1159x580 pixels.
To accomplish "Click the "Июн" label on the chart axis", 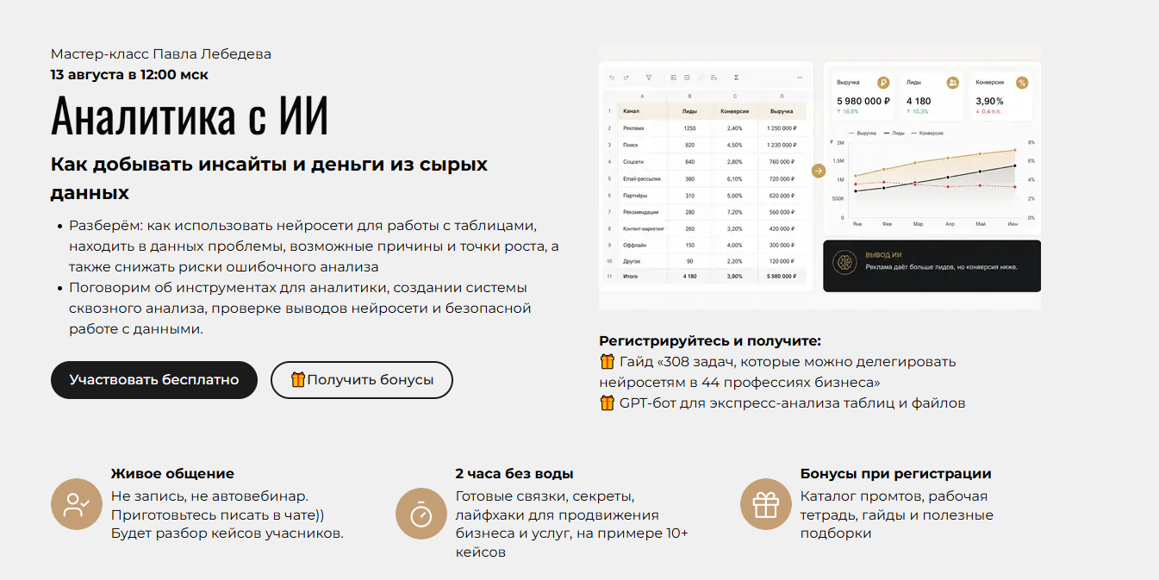I will click(1011, 223).
